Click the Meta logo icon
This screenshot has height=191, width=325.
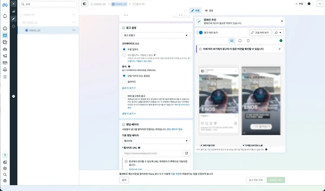(5, 5)
